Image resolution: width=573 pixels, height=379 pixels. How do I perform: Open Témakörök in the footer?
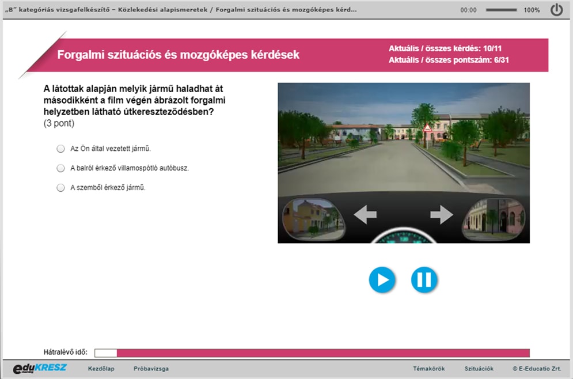428,369
